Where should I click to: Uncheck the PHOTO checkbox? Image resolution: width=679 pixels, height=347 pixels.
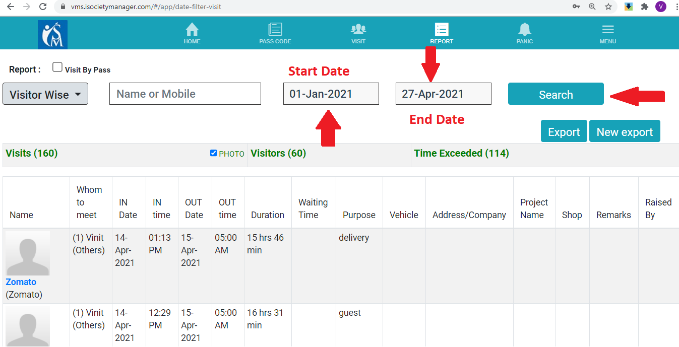pyautogui.click(x=214, y=154)
